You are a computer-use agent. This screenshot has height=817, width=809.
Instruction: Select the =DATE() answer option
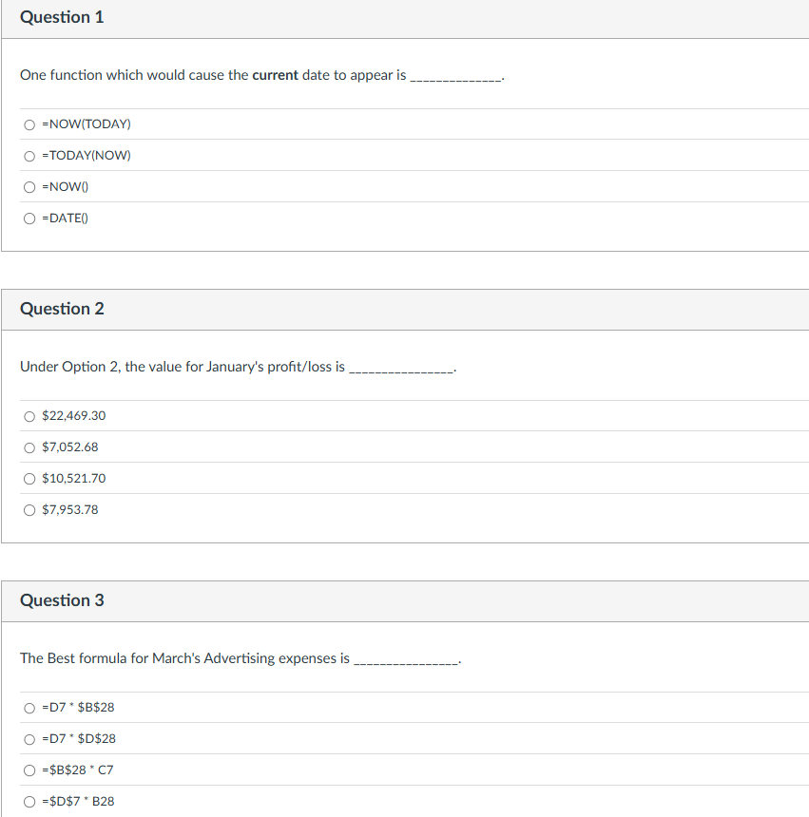pos(29,218)
